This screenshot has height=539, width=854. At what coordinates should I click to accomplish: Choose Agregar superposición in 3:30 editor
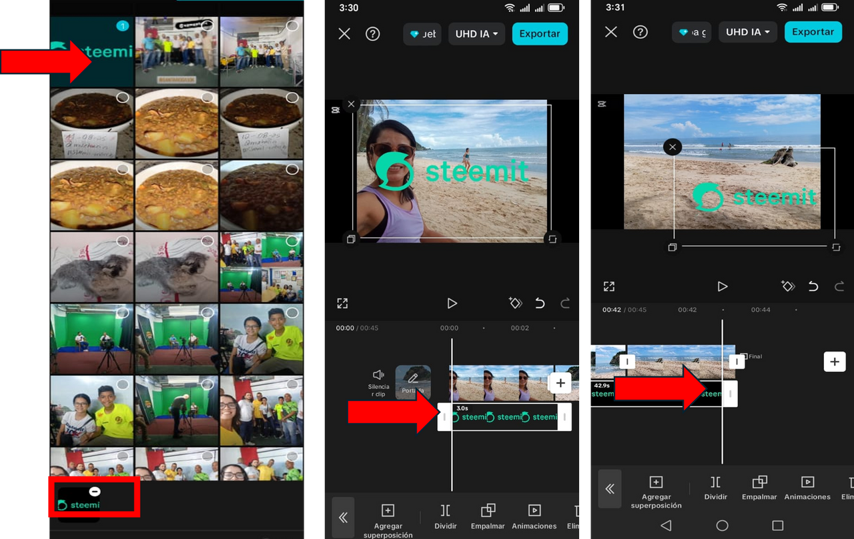388,521
